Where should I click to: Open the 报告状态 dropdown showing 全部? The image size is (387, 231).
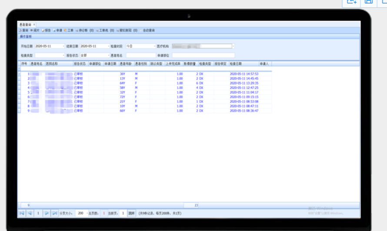[x=109, y=55]
